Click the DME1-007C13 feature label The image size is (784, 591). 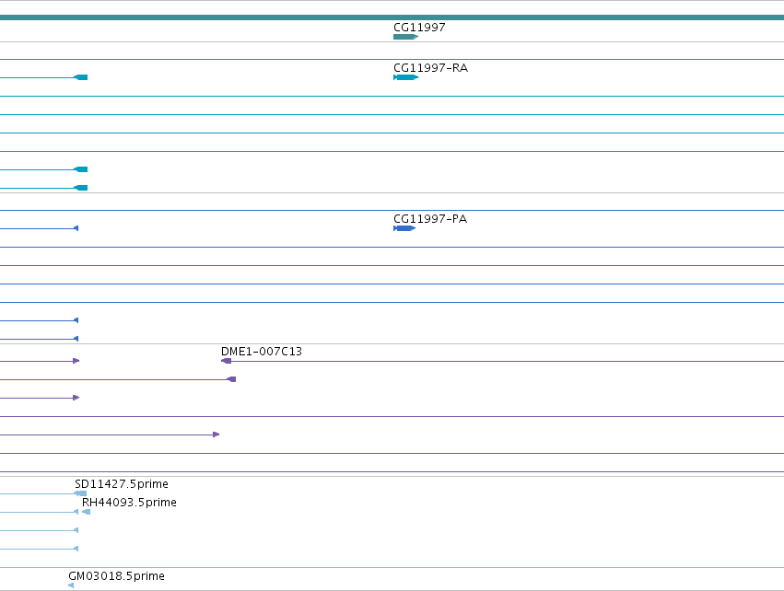pos(262,352)
